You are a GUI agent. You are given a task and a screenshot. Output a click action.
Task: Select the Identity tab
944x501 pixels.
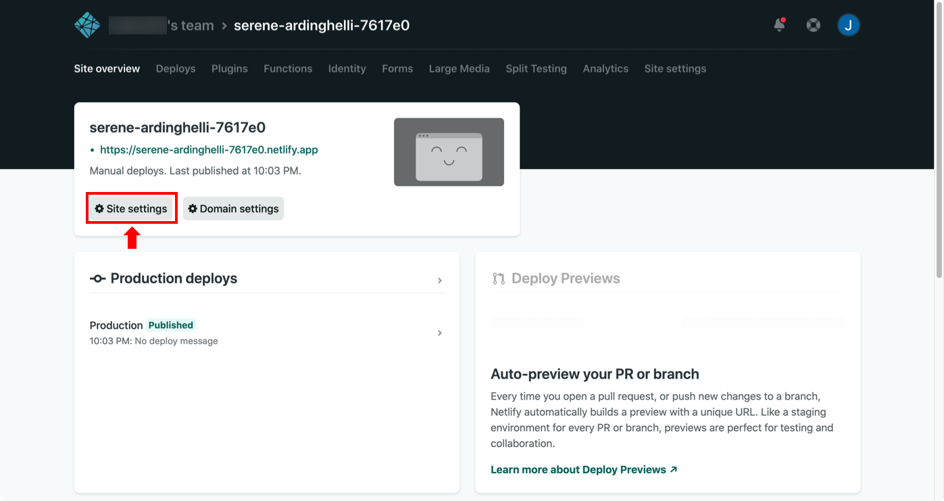[x=347, y=68]
